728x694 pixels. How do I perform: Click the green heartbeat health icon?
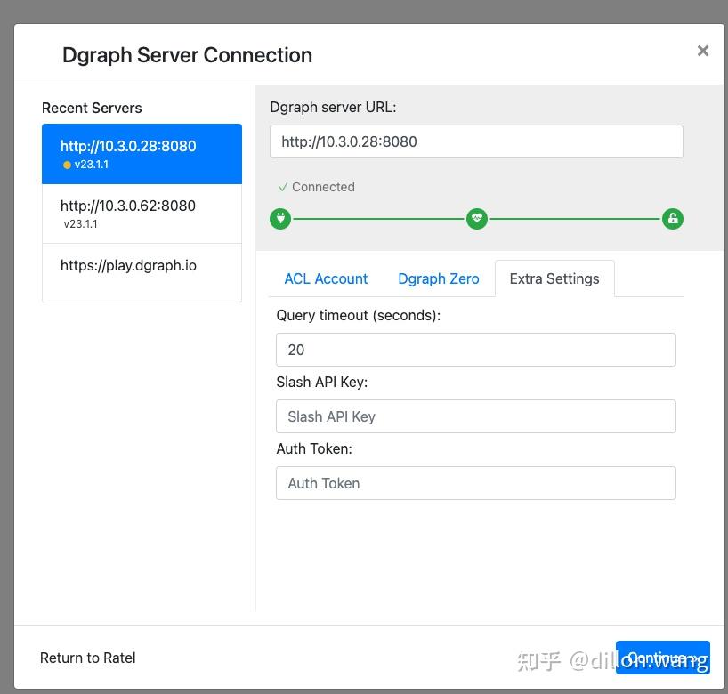477,218
